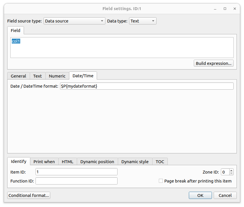Select the Dynamic style tab
The image size is (244, 207).
(x=135, y=162)
